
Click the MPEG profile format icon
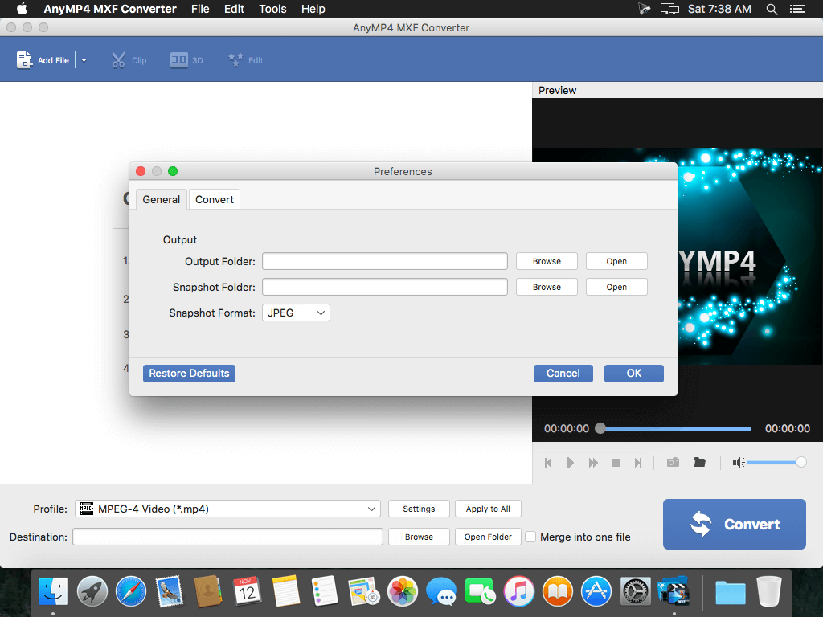(x=87, y=509)
